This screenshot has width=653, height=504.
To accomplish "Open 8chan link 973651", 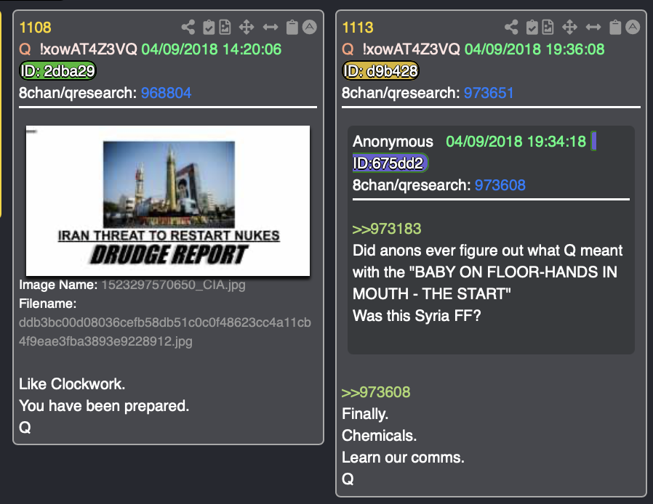I will (489, 93).
